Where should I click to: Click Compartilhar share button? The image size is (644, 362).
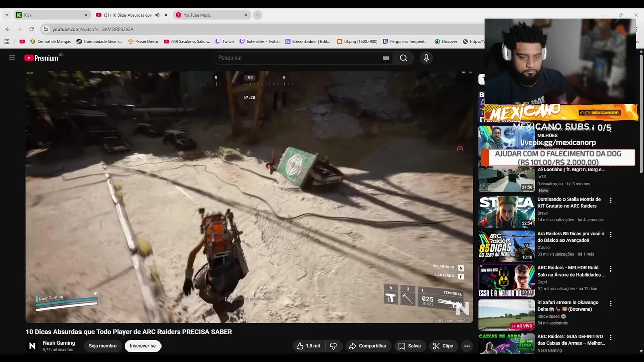point(368,346)
